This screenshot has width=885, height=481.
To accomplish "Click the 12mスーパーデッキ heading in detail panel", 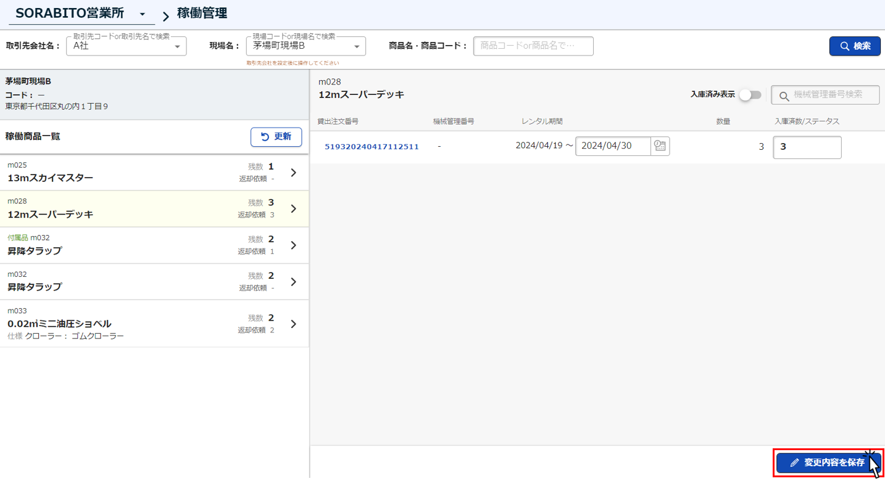I will [x=361, y=95].
